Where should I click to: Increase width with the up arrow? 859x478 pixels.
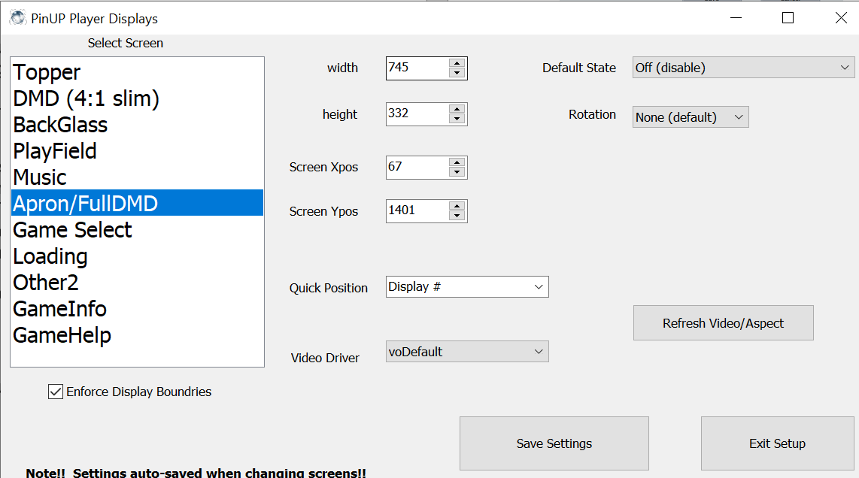click(457, 63)
